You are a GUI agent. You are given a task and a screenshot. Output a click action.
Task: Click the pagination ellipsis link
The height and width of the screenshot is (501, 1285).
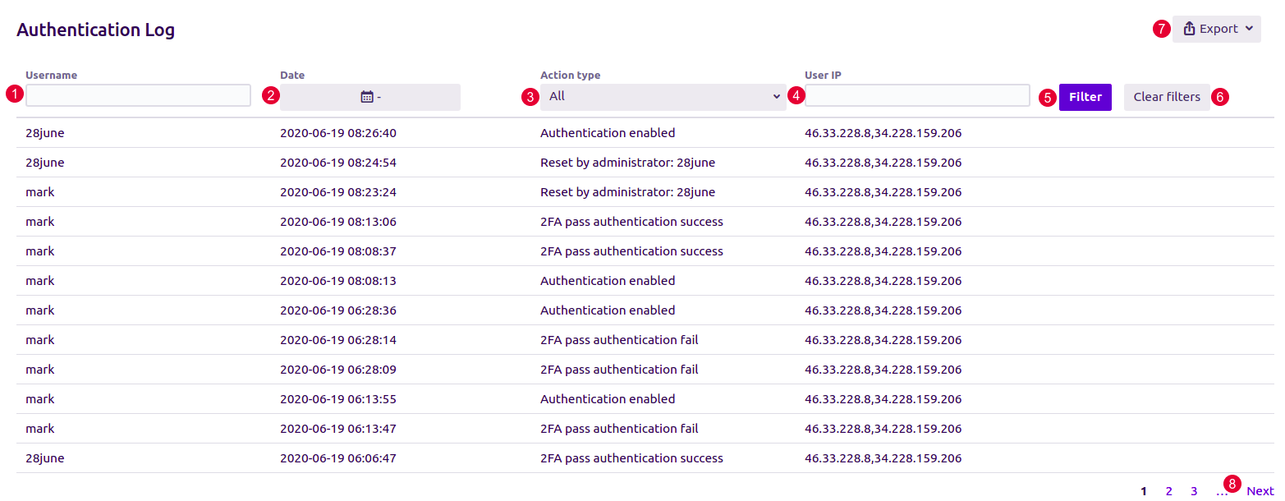[1220, 492]
